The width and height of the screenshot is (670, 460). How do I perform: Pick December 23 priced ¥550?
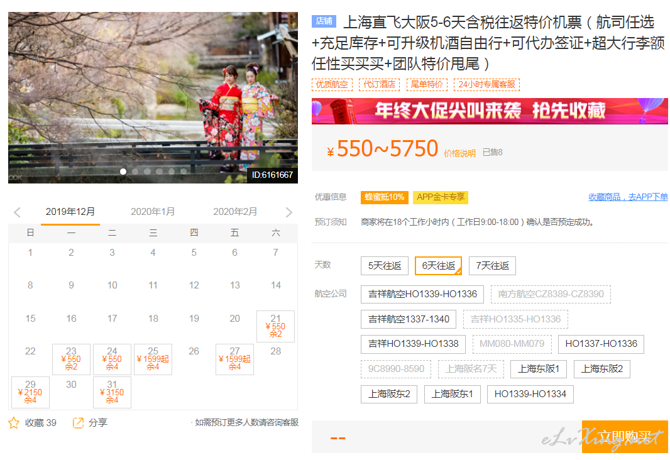pyautogui.click(x=71, y=359)
